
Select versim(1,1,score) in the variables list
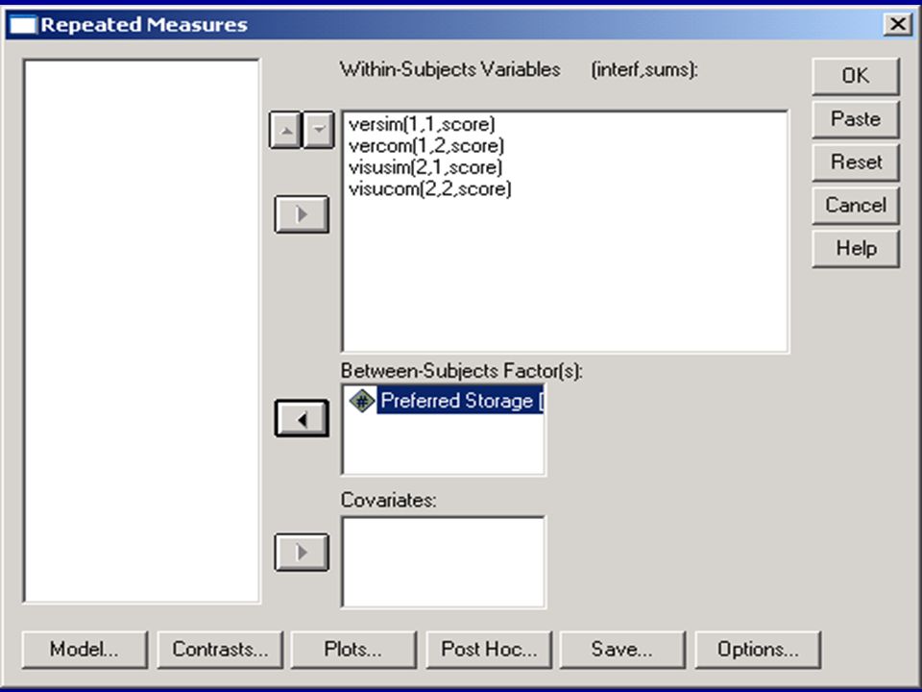tap(422, 124)
